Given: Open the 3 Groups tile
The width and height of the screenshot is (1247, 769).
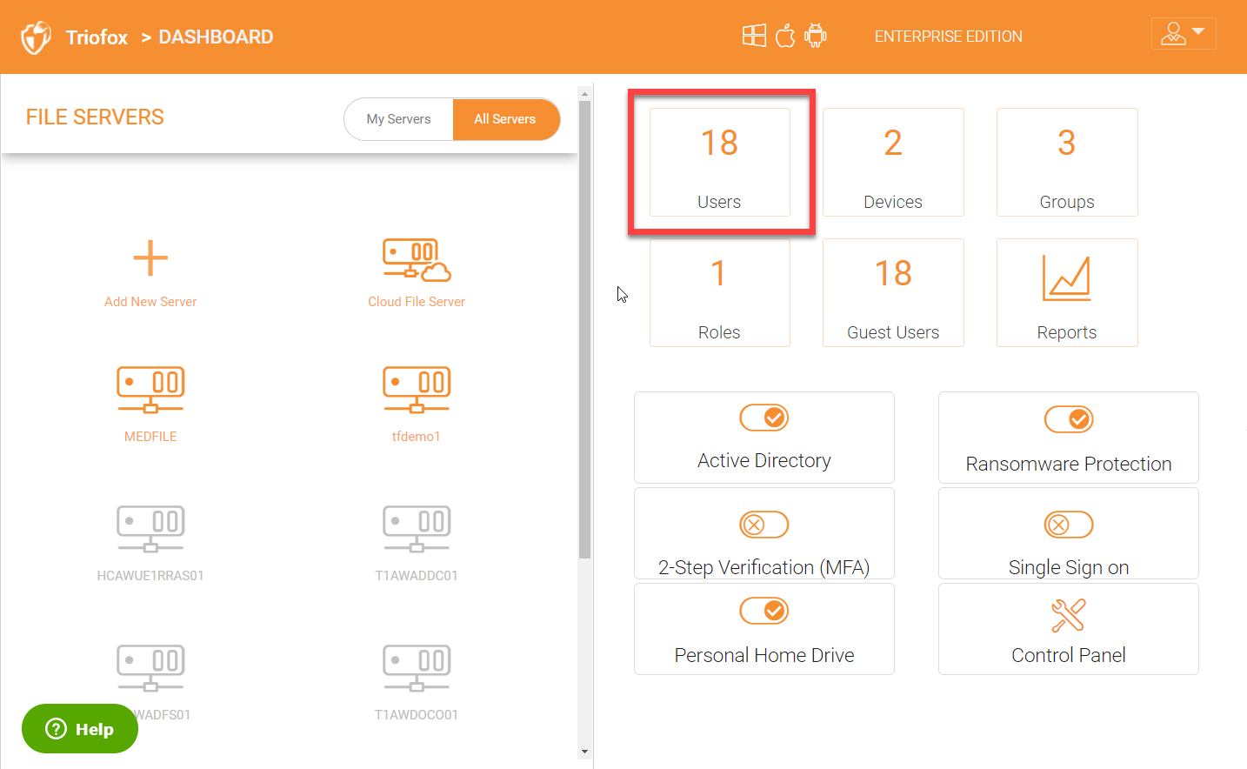Looking at the screenshot, I should [x=1067, y=163].
